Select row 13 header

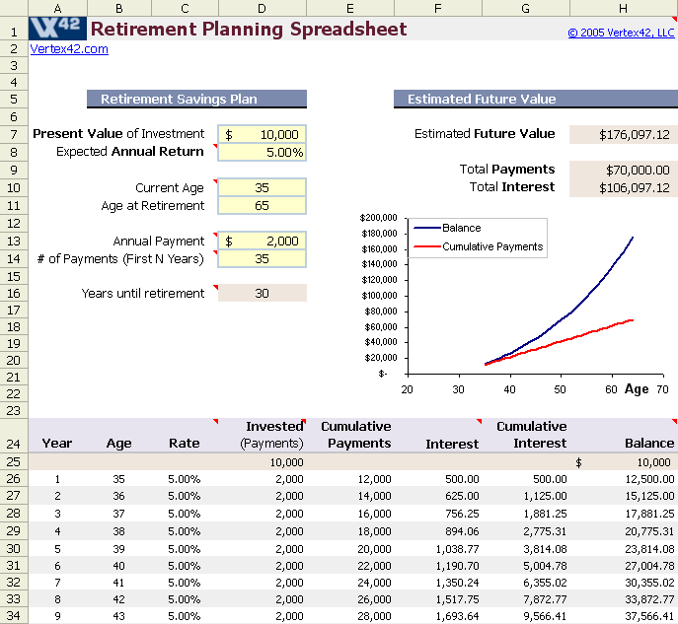14,241
